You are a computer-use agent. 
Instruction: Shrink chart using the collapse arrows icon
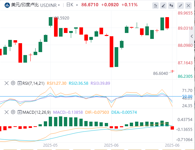point(181,6)
